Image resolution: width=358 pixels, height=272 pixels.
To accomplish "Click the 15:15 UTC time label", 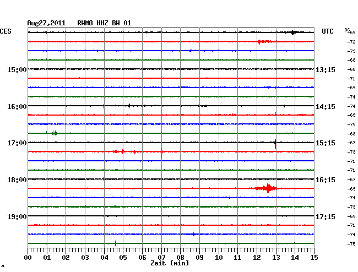I will coord(326,143).
